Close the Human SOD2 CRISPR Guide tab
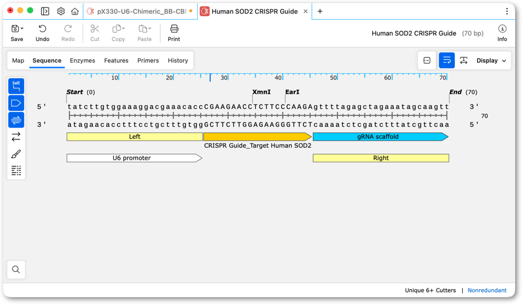The image size is (522, 304). click(x=305, y=11)
